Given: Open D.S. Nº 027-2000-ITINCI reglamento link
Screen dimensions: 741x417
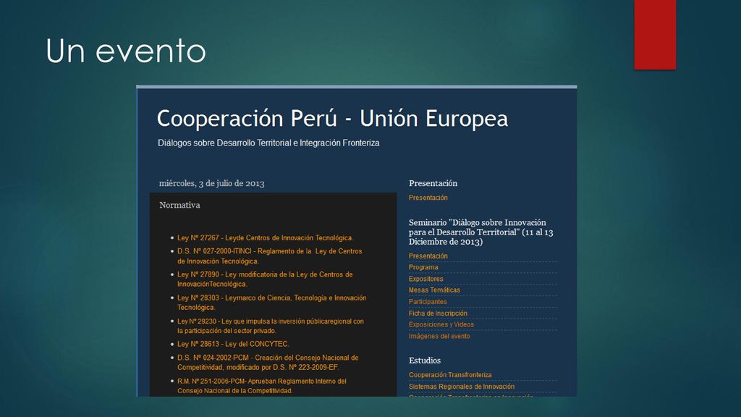Looking at the screenshot, I should [x=269, y=256].
